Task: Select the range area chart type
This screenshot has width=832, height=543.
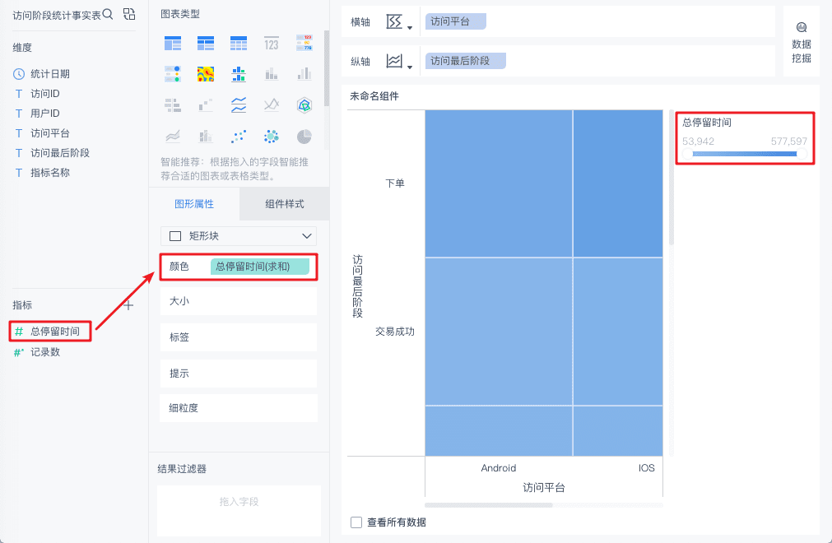Action: point(173,137)
